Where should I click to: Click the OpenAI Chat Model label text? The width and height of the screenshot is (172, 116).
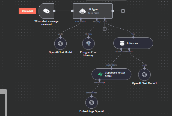click(x=60, y=52)
